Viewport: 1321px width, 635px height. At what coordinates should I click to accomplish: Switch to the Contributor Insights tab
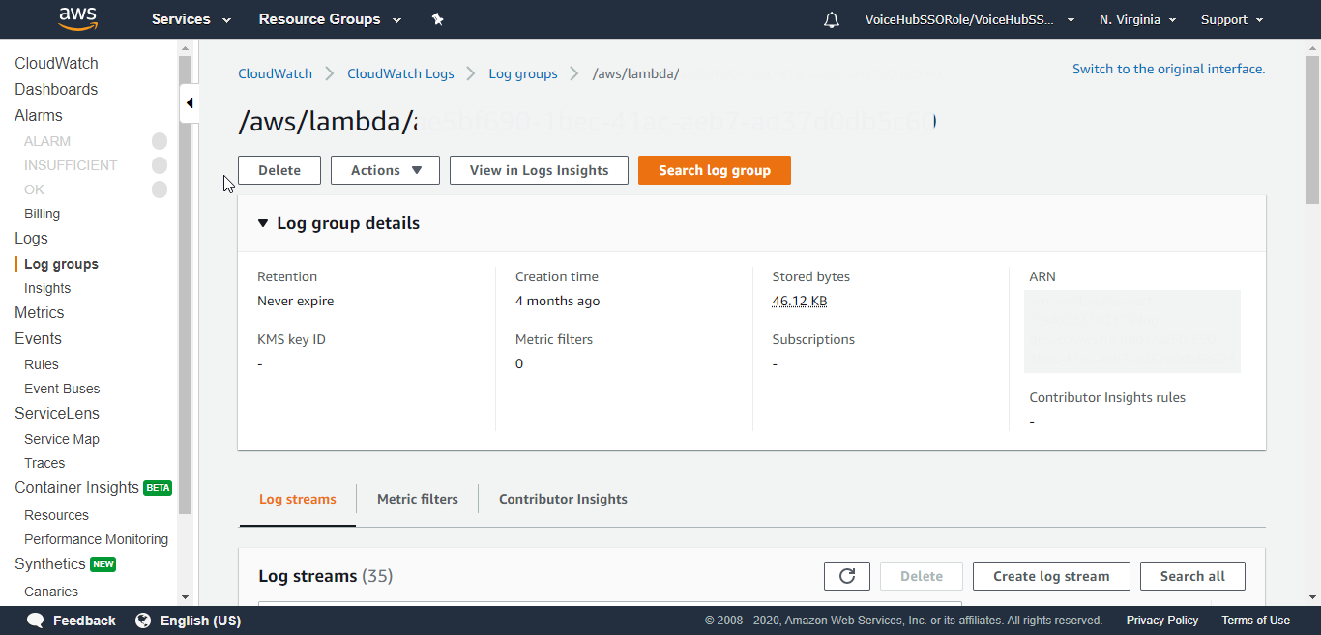click(563, 499)
